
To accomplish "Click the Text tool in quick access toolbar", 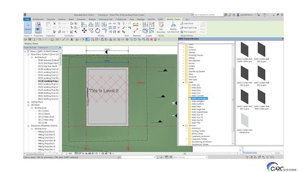I will pyautogui.click(x=71, y=39).
